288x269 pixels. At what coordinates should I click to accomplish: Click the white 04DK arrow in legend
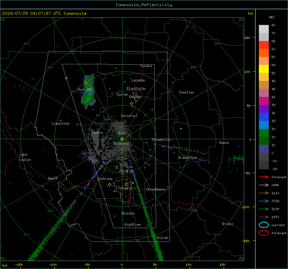[264, 185]
